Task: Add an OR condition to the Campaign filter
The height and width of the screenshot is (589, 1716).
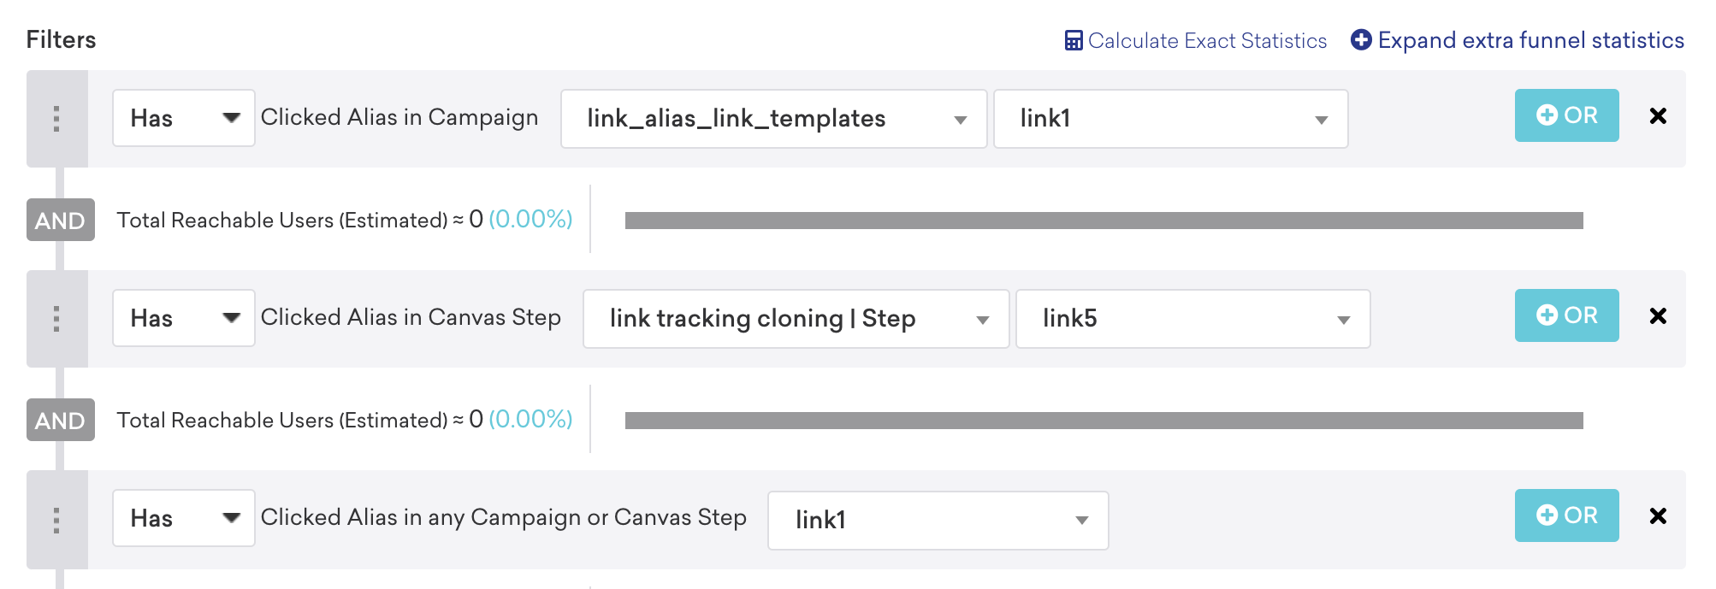Action: (1566, 115)
